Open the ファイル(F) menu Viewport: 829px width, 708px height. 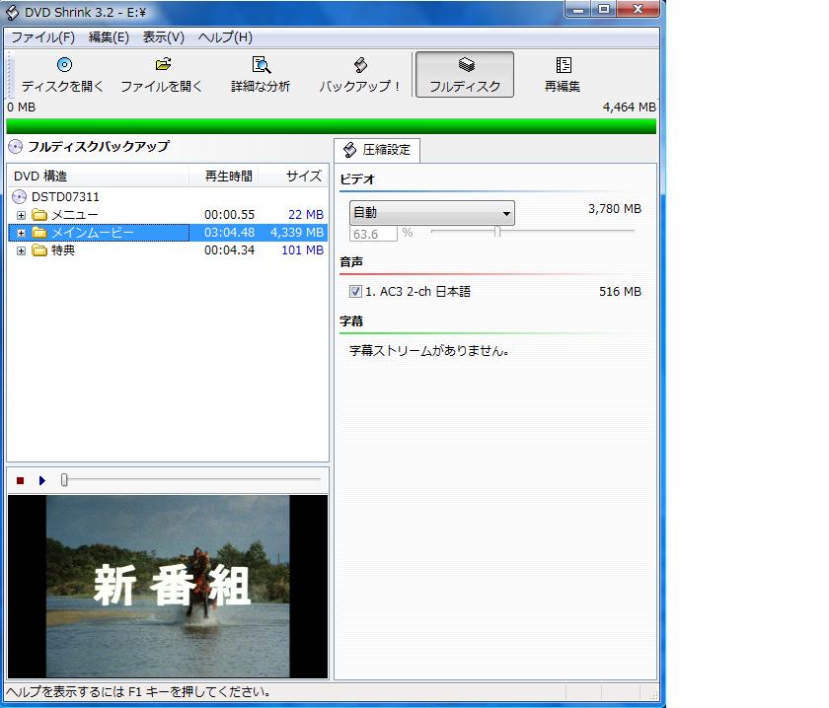tap(42, 37)
